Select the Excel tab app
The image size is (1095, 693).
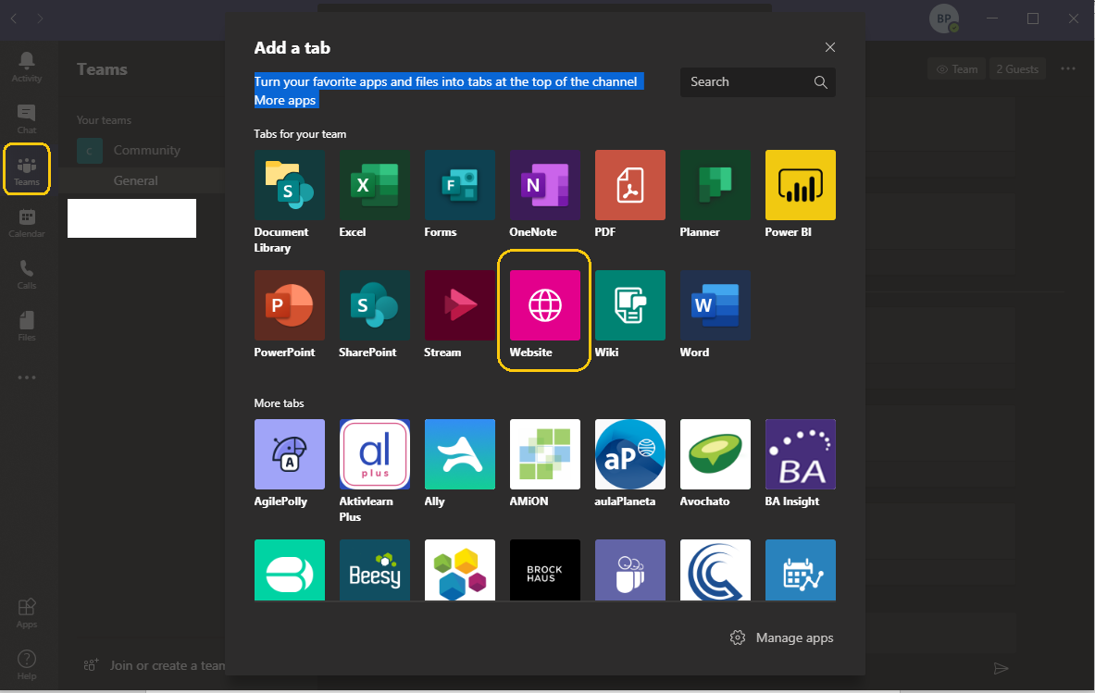[x=374, y=185]
